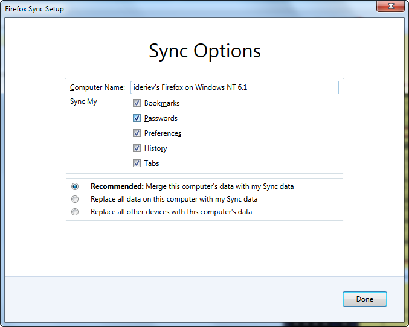The width and height of the screenshot is (409, 327).
Task: Click the Passwords label text
Action: (161, 118)
